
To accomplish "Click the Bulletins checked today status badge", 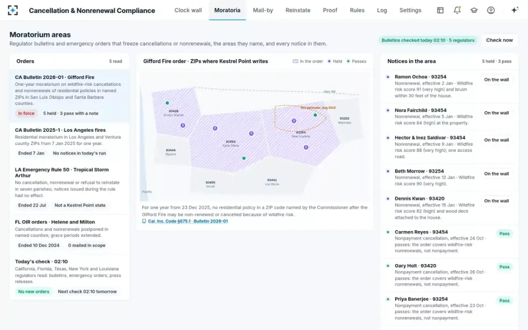I will (428, 40).
